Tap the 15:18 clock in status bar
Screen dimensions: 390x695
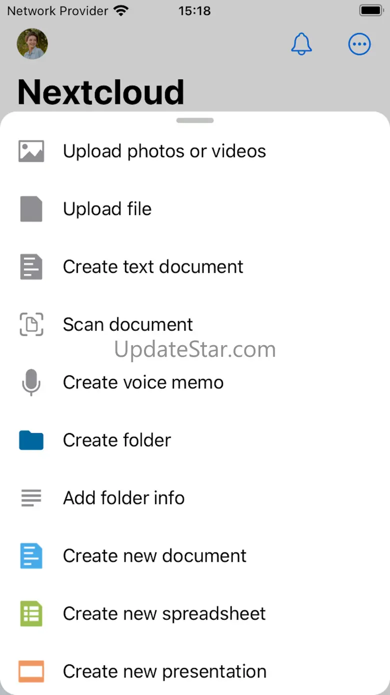(195, 11)
